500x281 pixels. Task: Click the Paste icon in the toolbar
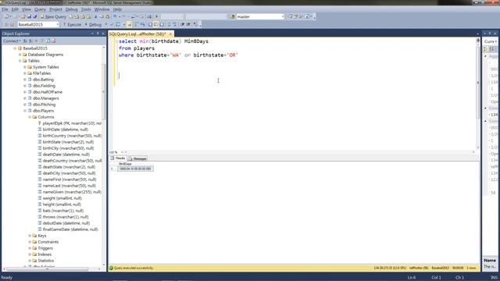point(108,16)
